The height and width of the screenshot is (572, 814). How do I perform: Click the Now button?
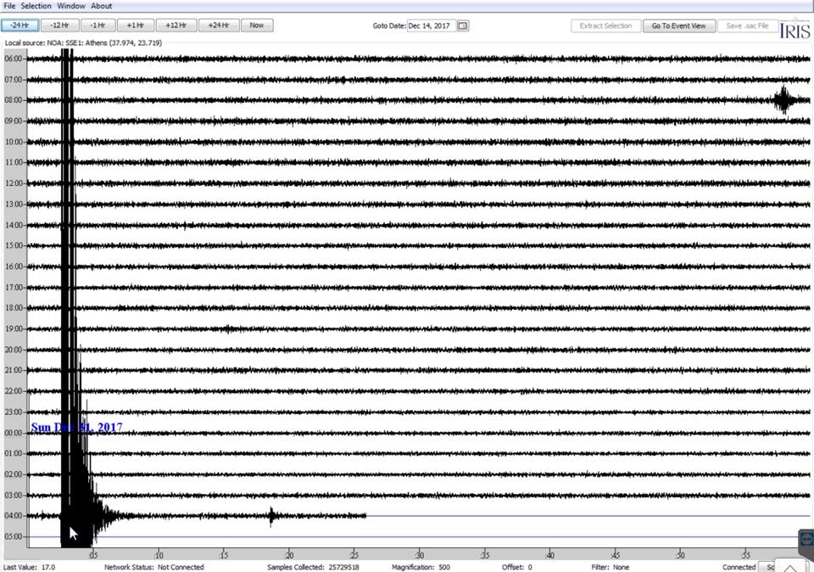(x=256, y=25)
